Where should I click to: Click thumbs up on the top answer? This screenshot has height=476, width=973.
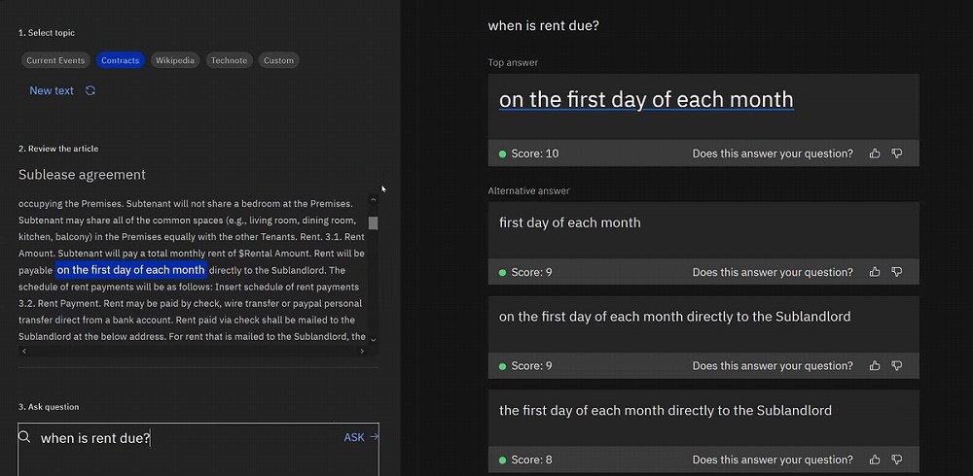pos(875,153)
